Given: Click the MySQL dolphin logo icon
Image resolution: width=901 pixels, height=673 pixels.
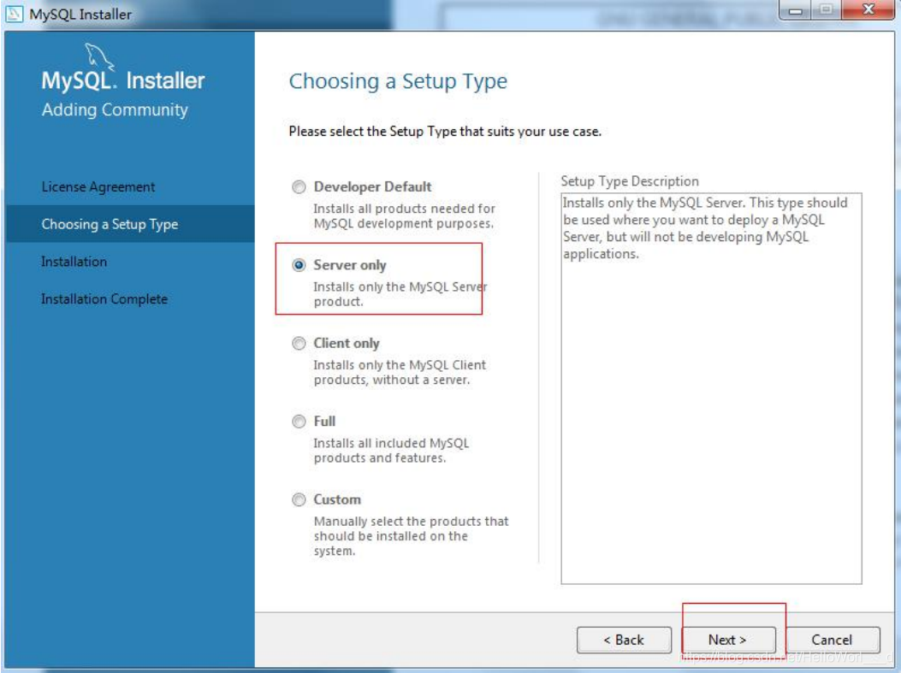Looking at the screenshot, I should [x=98, y=56].
